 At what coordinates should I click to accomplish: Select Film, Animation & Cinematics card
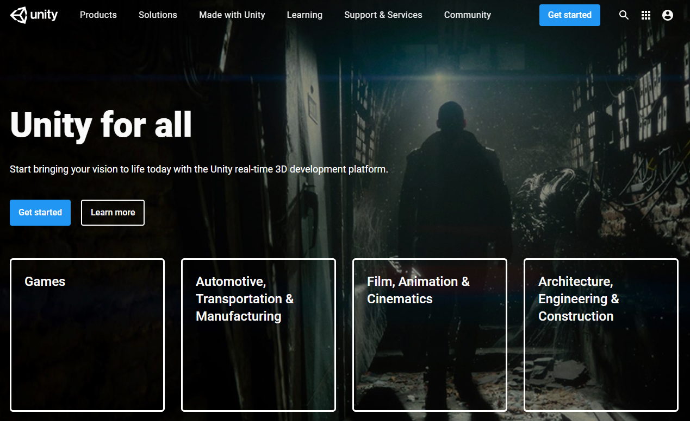click(430, 335)
